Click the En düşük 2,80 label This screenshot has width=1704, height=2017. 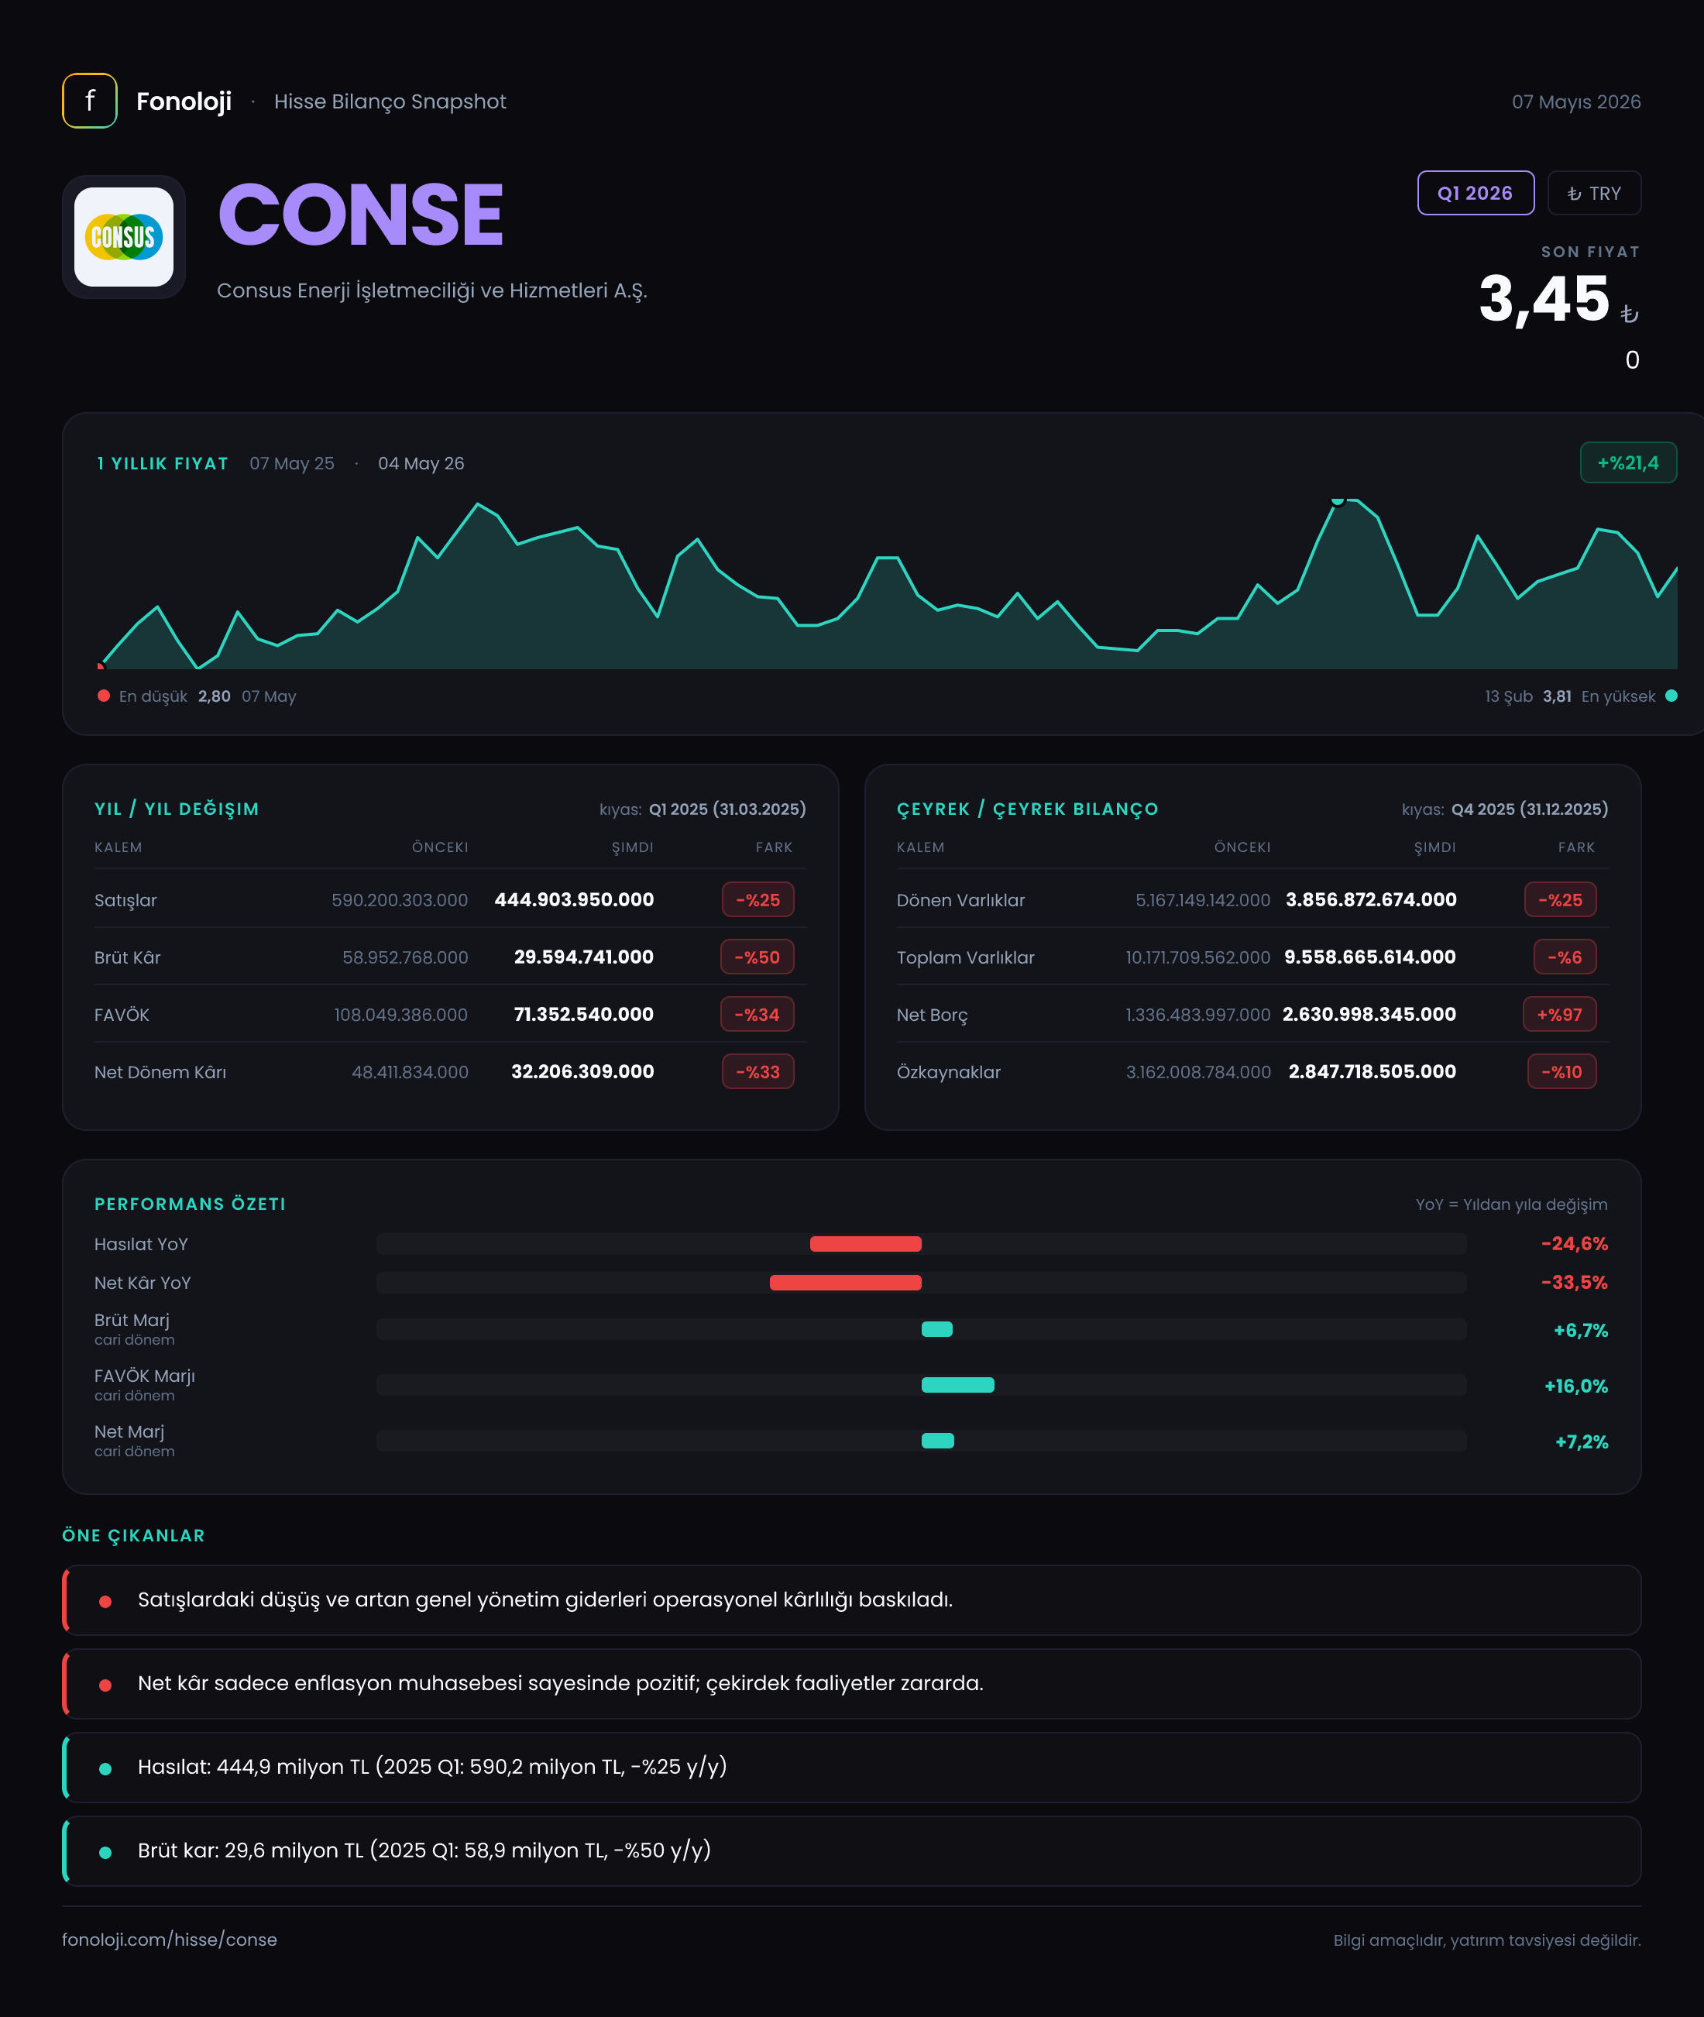pos(173,696)
